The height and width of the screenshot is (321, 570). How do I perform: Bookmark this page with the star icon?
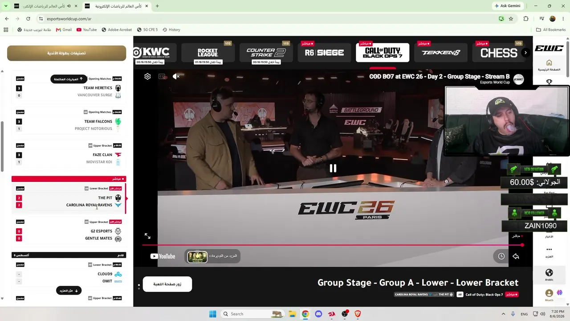(511, 19)
